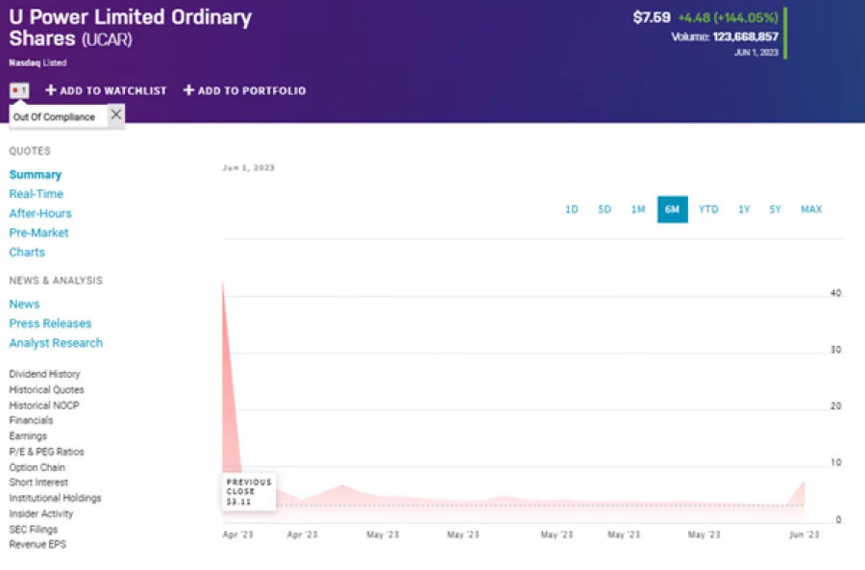Click Add to Portfolio plus button
Screen dimensions: 865x570
(189, 90)
